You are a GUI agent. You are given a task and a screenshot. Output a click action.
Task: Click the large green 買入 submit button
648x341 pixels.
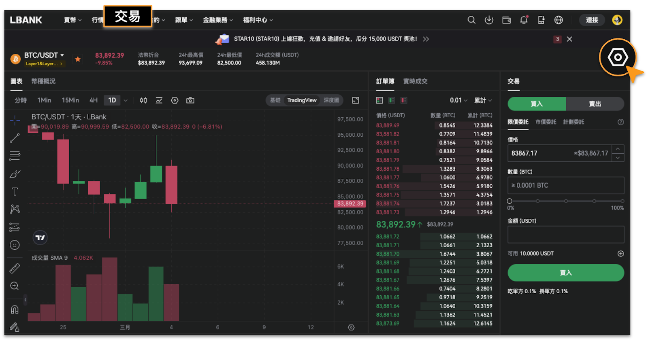[x=566, y=273]
